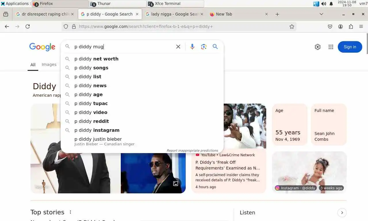Open the Firefox hamburger application menu
This screenshot has height=221, width=368.
tap(361, 26)
